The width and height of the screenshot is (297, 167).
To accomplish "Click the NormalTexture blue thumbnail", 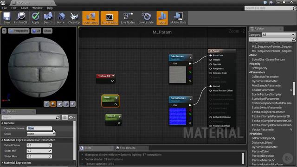I will coord(177,116).
